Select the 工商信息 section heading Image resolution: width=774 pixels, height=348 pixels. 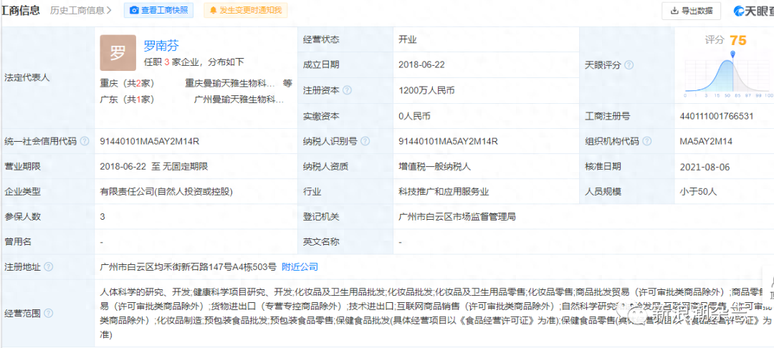point(20,10)
